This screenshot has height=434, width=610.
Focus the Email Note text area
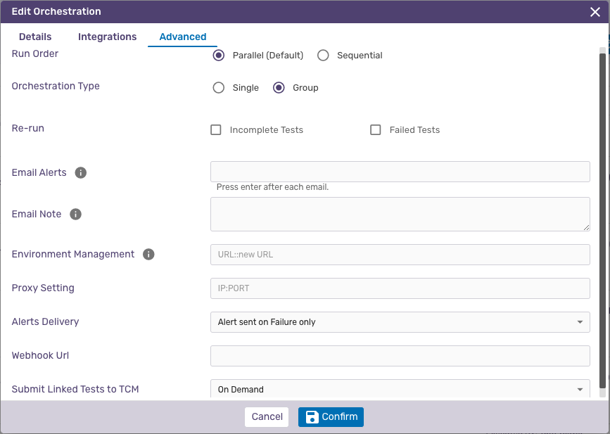click(x=400, y=215)
